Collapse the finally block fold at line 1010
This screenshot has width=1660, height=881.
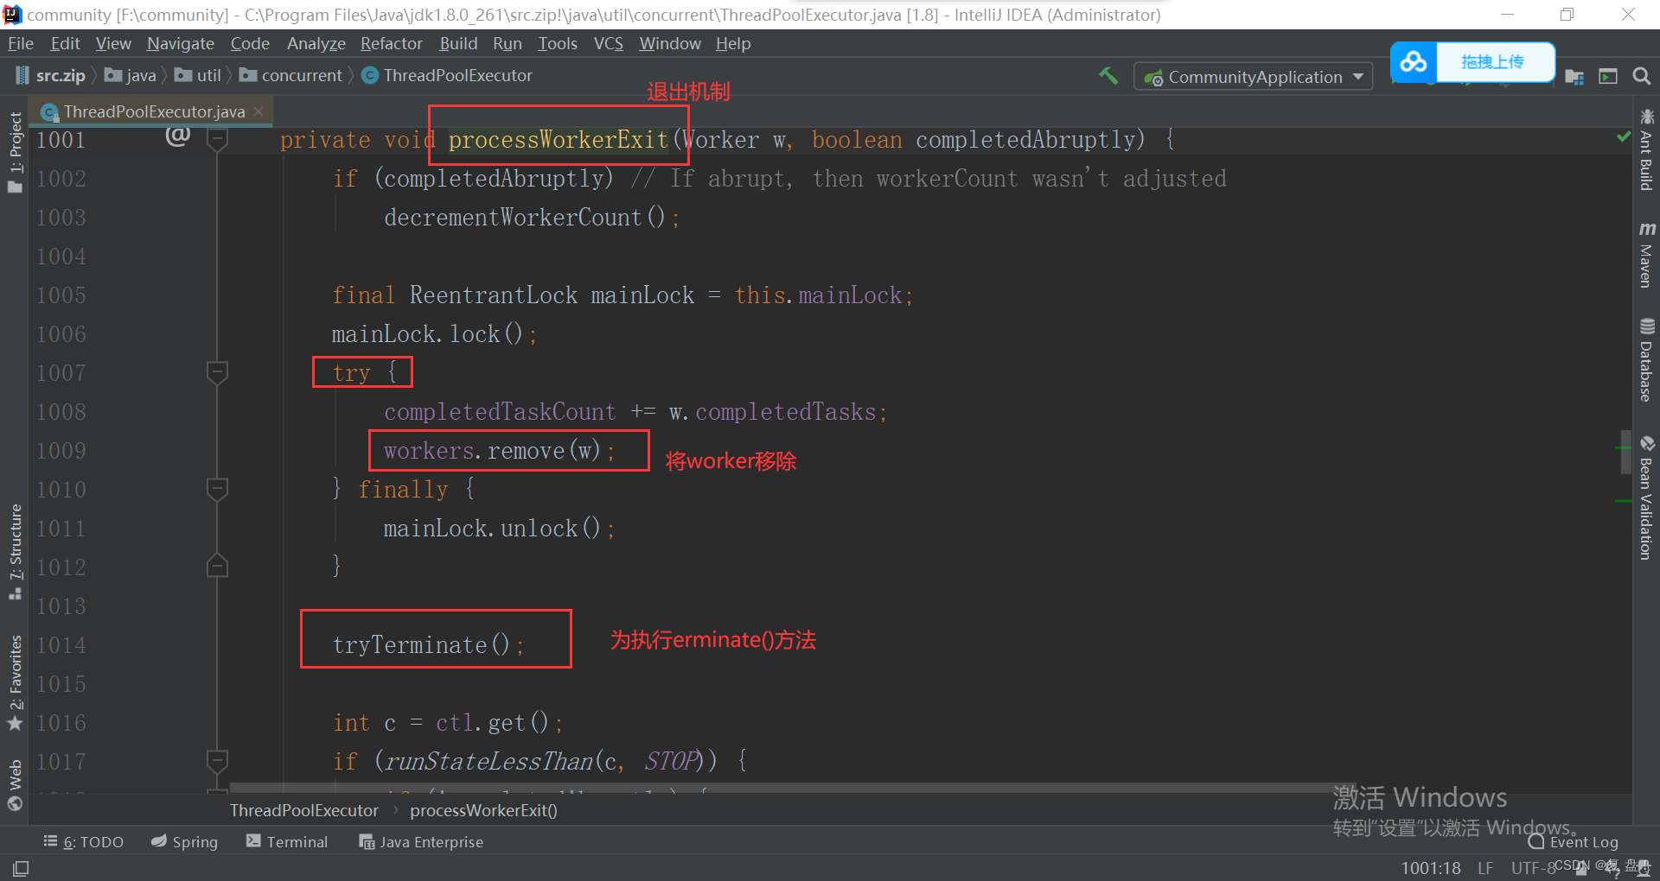217,489
